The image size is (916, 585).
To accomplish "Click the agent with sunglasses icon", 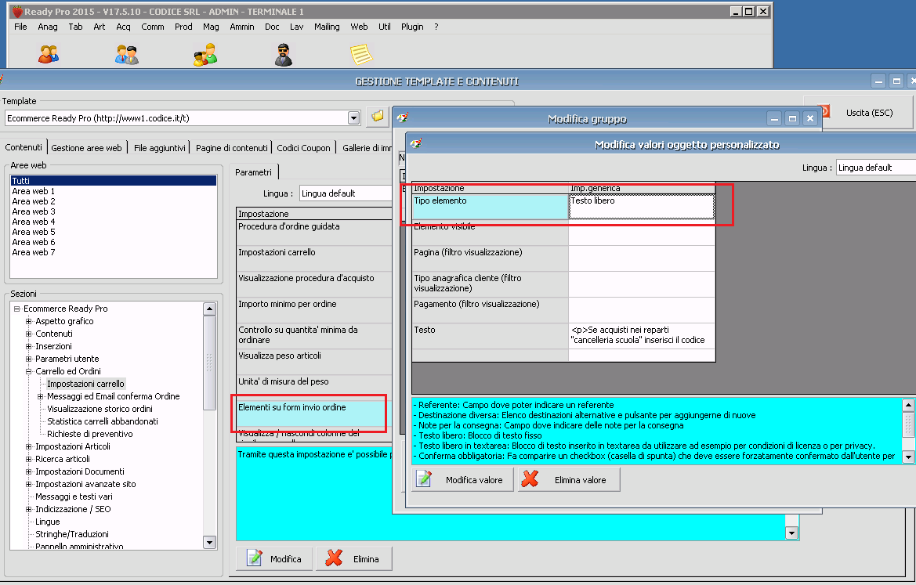I will pos(284,54).
